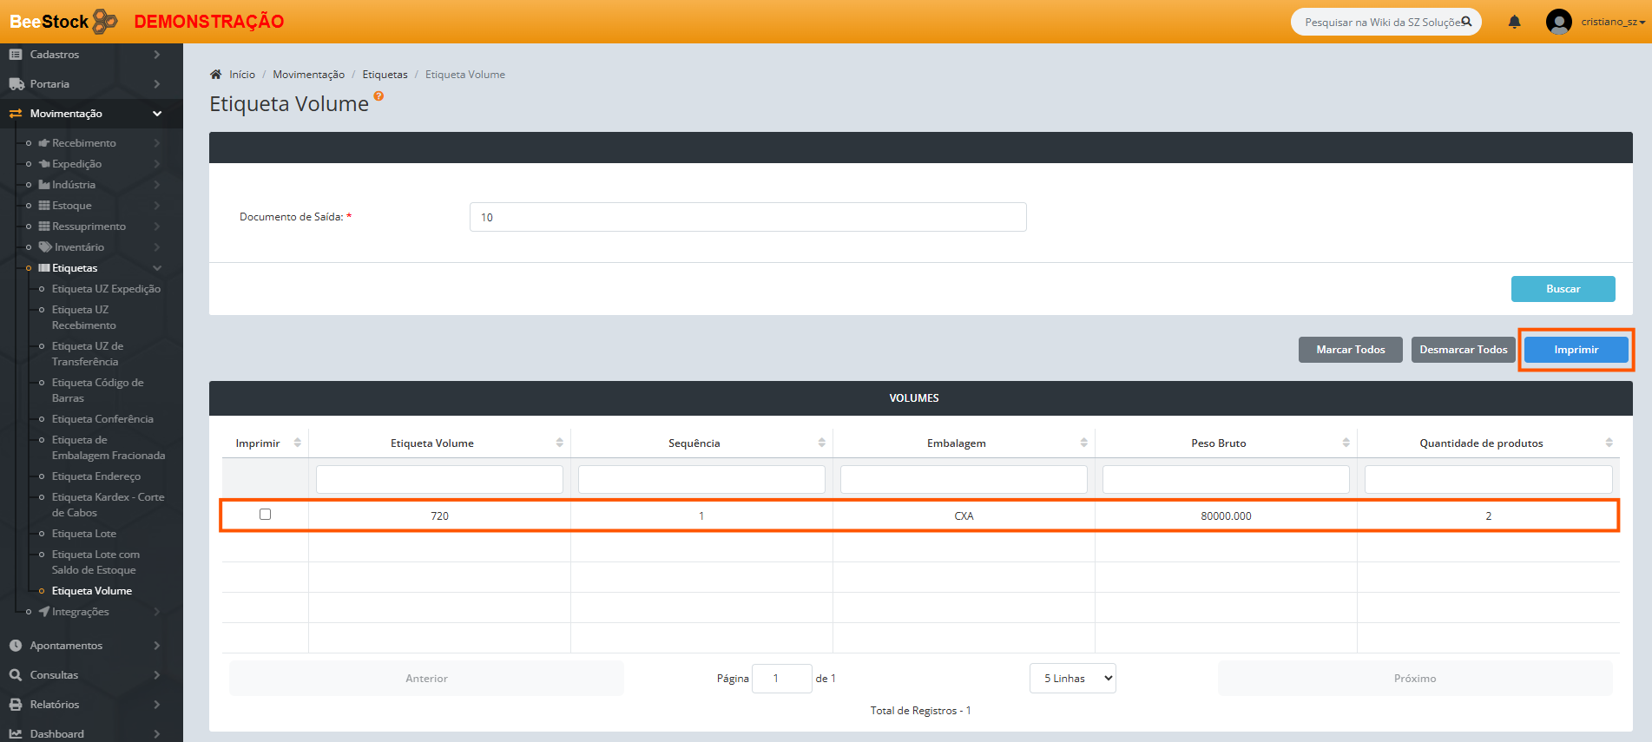Click the notifications bell icon
Screen dimensions: 1652x742
click(x=1514, y=22)
